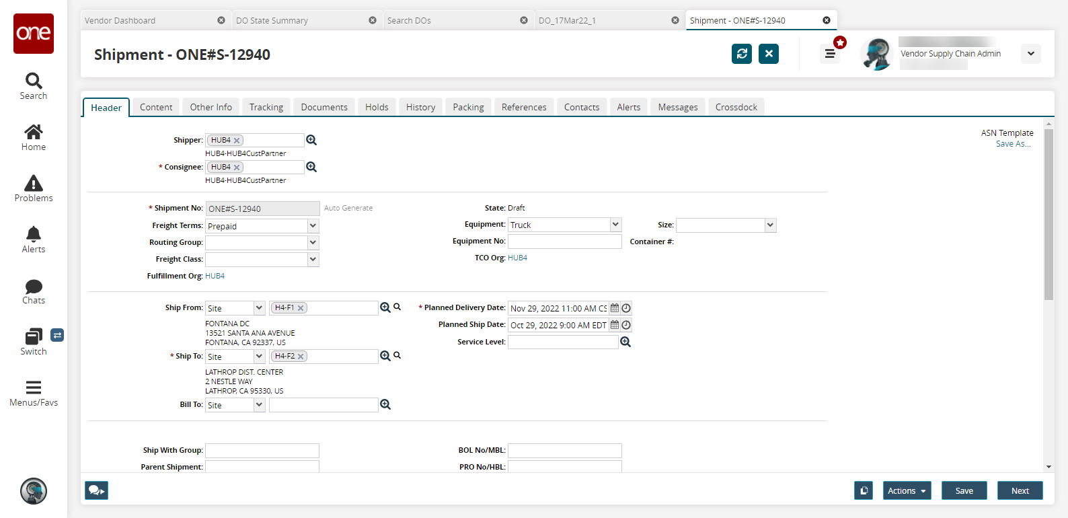This screenshot has width=1068, height=518.
Task: Open the Problems panel in sidebar
Action: point(34,188)
